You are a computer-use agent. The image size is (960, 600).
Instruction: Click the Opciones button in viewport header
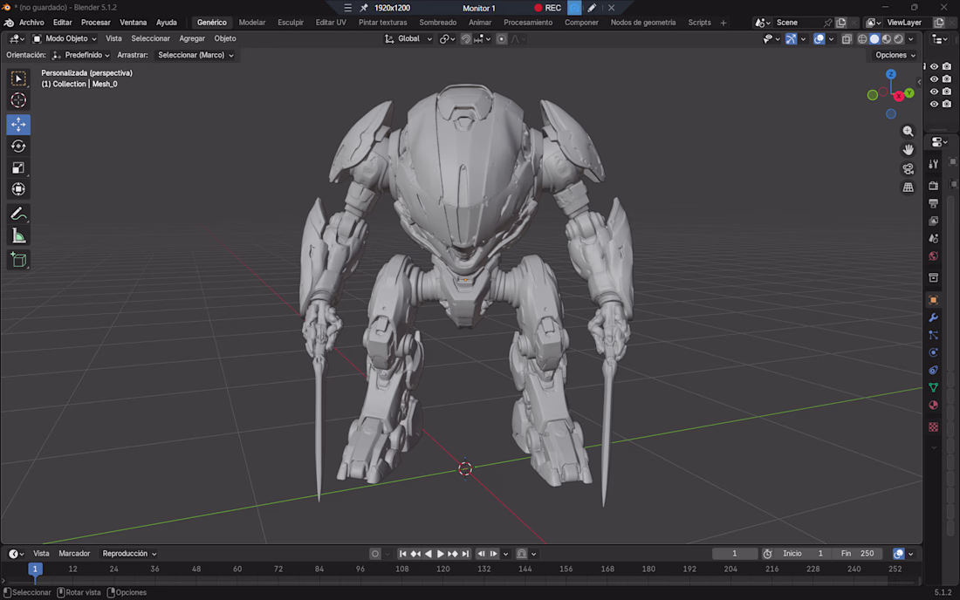pyautogui.click(x=895, y=55)
